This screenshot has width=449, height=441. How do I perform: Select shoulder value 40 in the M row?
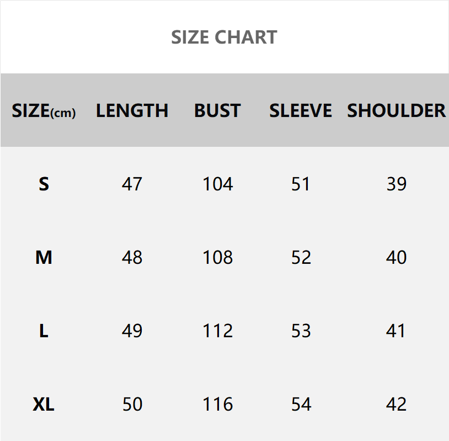[x=396, y=257]
